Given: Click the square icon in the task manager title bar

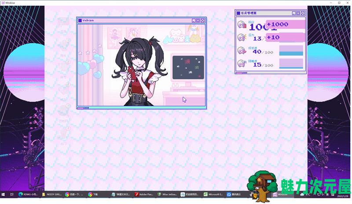Looking at the screenshot, I should coord(238,13).
